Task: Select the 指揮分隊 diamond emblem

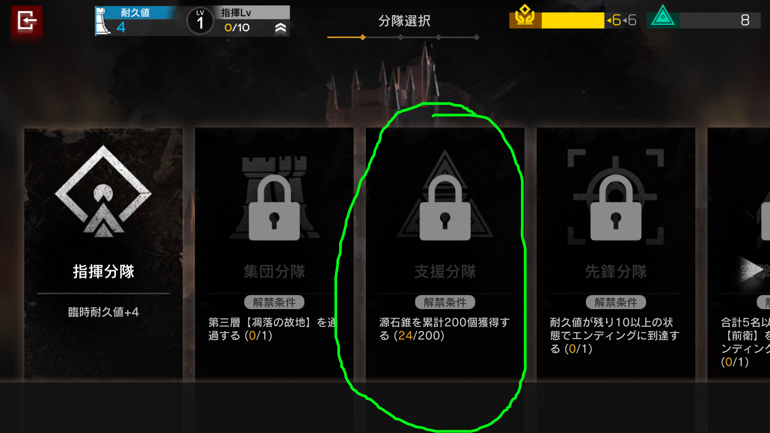Action: pyautogui.click(x=103, y=192)
